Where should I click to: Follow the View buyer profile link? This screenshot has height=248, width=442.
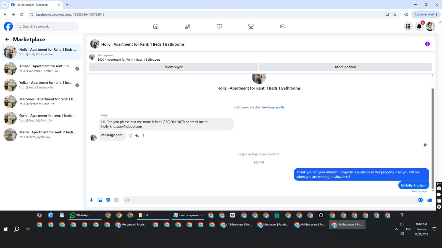pos(273,107)
